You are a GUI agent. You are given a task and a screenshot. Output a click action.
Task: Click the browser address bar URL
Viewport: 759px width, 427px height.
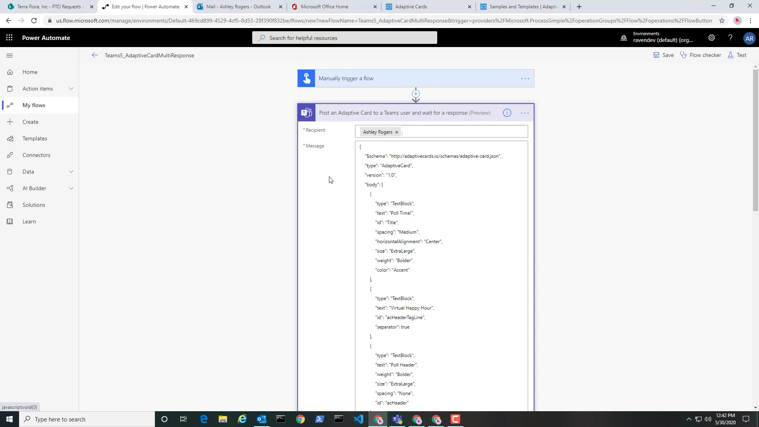(x=383, y=21)
